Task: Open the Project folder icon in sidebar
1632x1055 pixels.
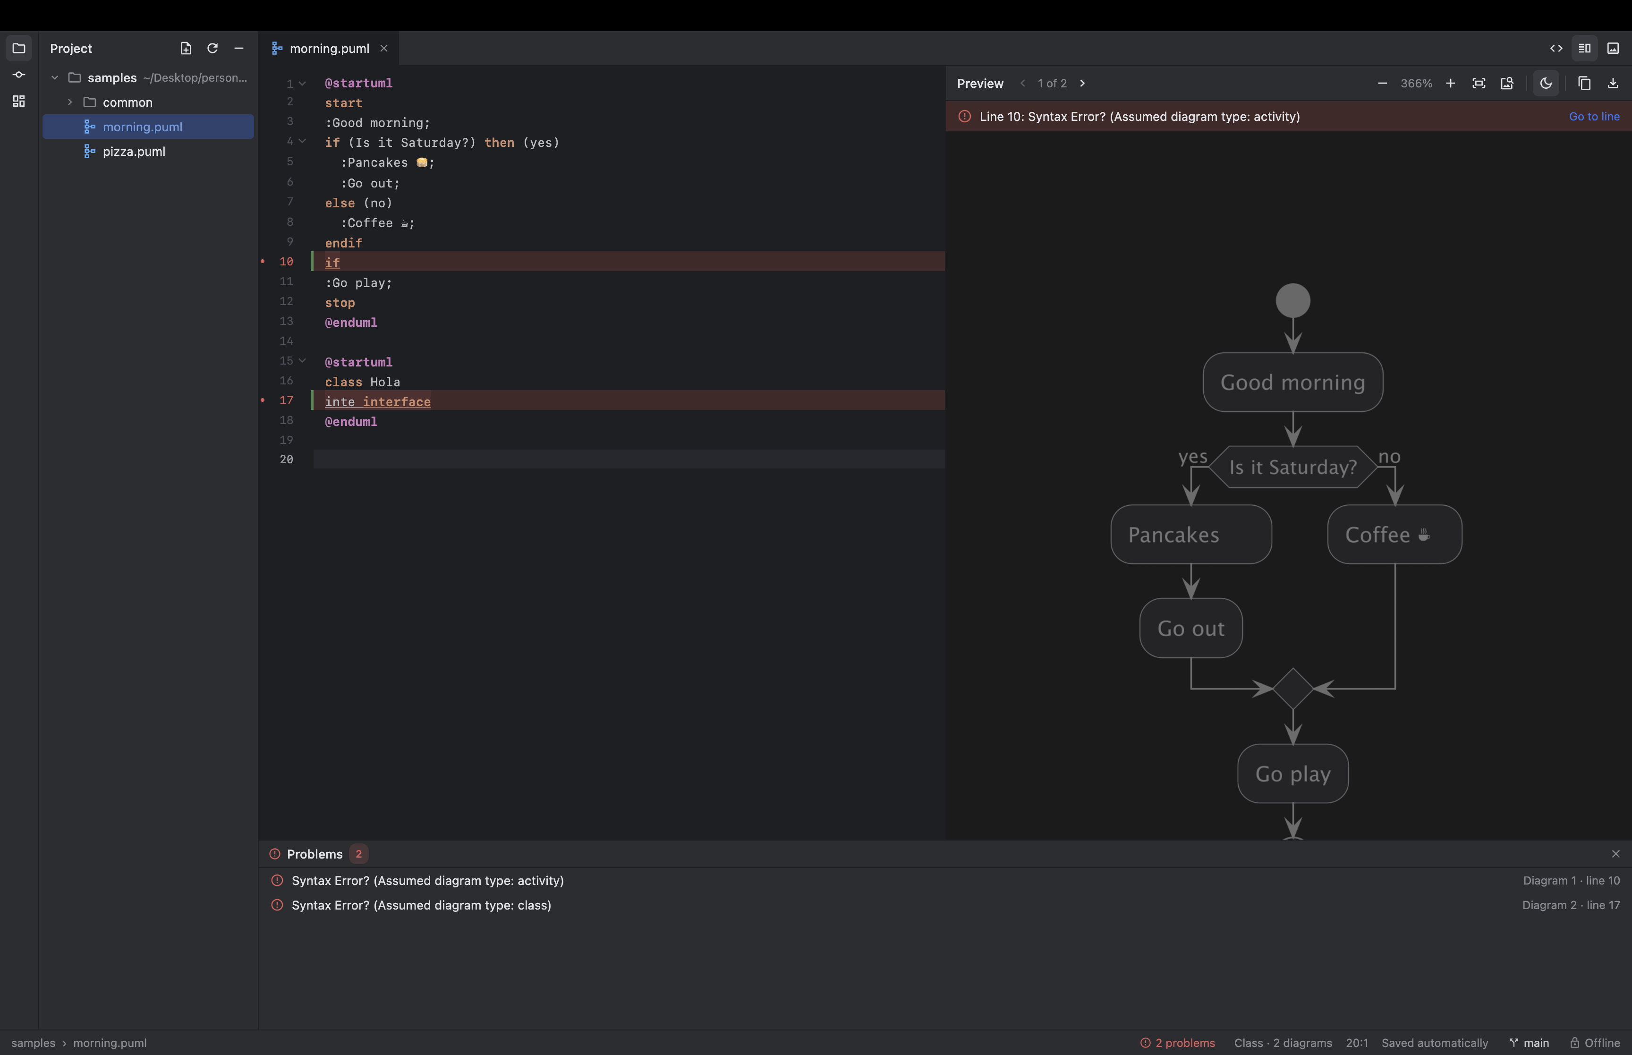Action: (18, 48)
